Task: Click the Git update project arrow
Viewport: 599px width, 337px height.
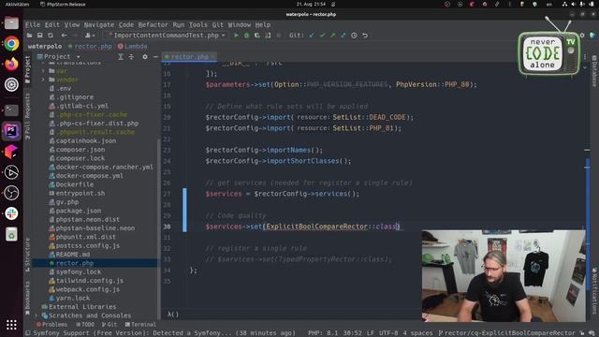Action: point(312,36)
